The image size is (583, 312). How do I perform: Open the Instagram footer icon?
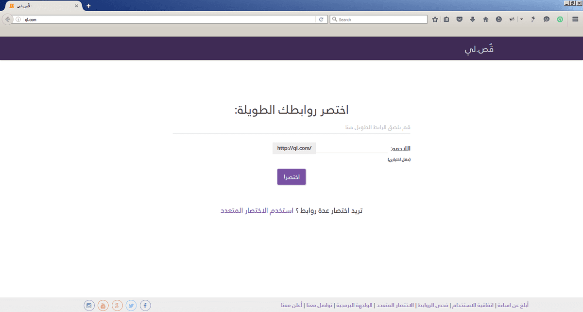[89, 306]
